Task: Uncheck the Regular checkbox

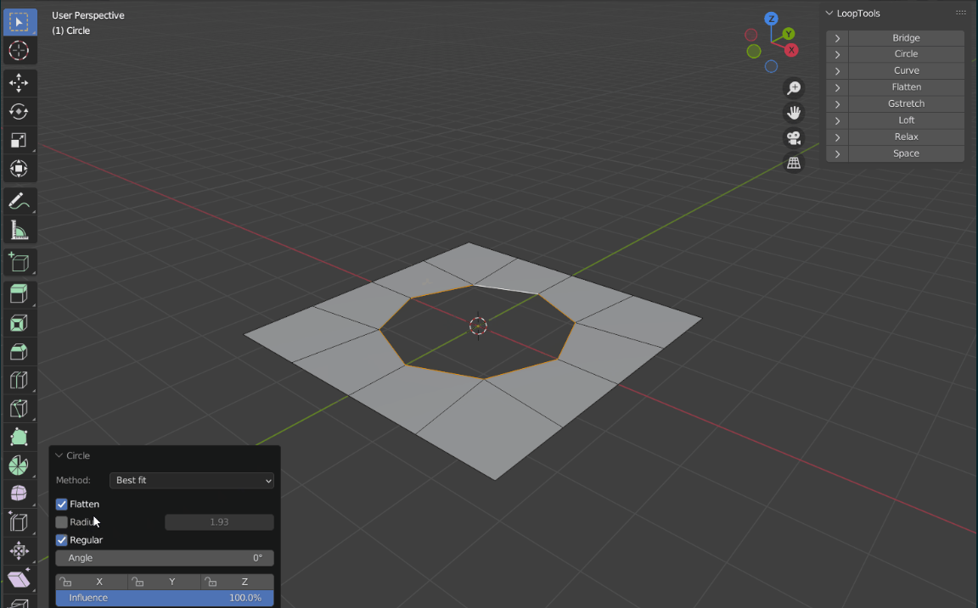Action: coord(62,540)
